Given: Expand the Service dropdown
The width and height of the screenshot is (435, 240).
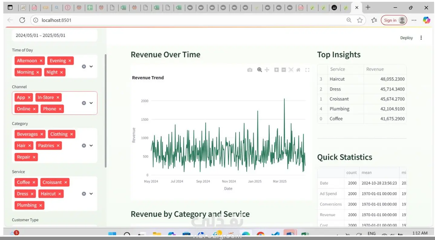Looking at the screenshot, I should [x=91, y=194].
